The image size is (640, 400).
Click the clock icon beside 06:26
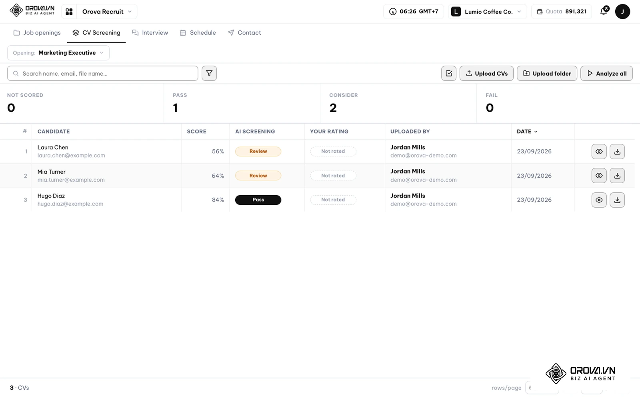(x=393, y=12)
